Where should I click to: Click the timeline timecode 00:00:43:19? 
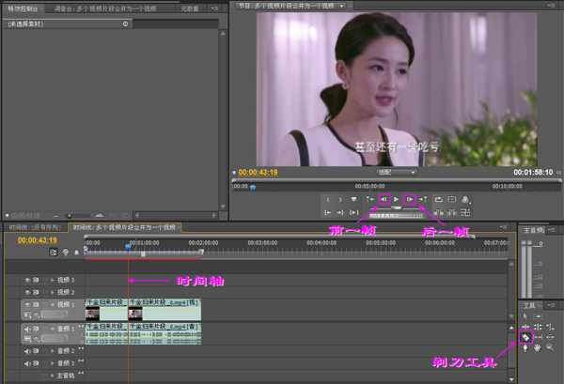pos(38,240)
